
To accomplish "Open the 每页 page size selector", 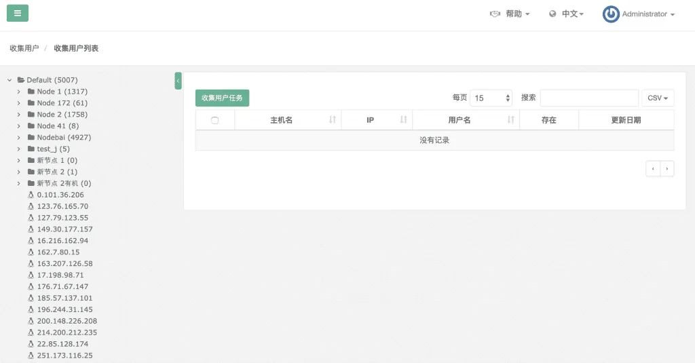I will coord(491,98).
